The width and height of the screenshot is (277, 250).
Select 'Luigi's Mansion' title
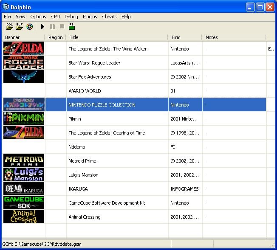click(x=83, y=175)
